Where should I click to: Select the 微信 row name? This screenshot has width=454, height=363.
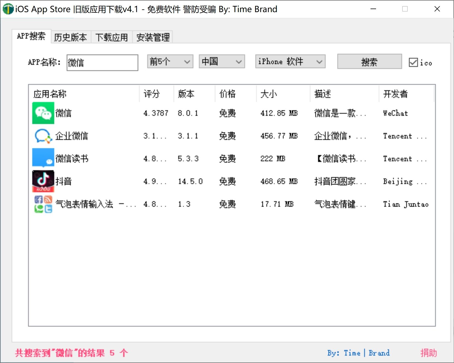[63, 113]
